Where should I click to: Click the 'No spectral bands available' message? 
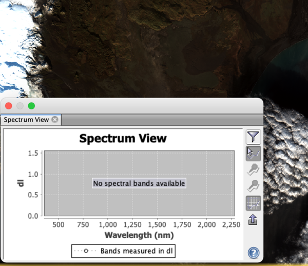[x=139, y=183]
